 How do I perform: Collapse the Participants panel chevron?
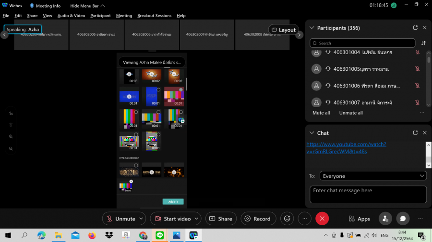(x=312, y=28)
